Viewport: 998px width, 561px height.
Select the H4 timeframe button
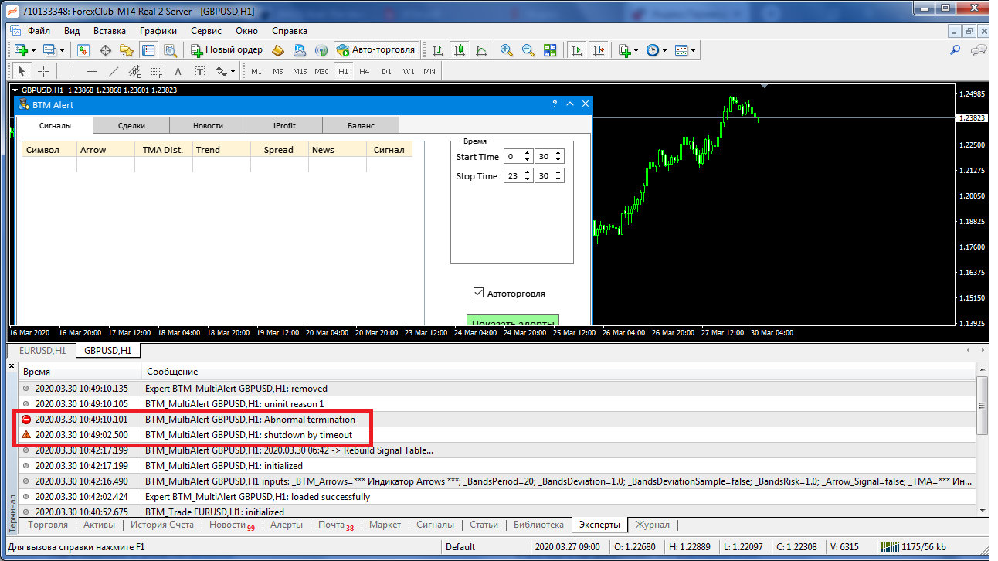[x=365, y=71]
